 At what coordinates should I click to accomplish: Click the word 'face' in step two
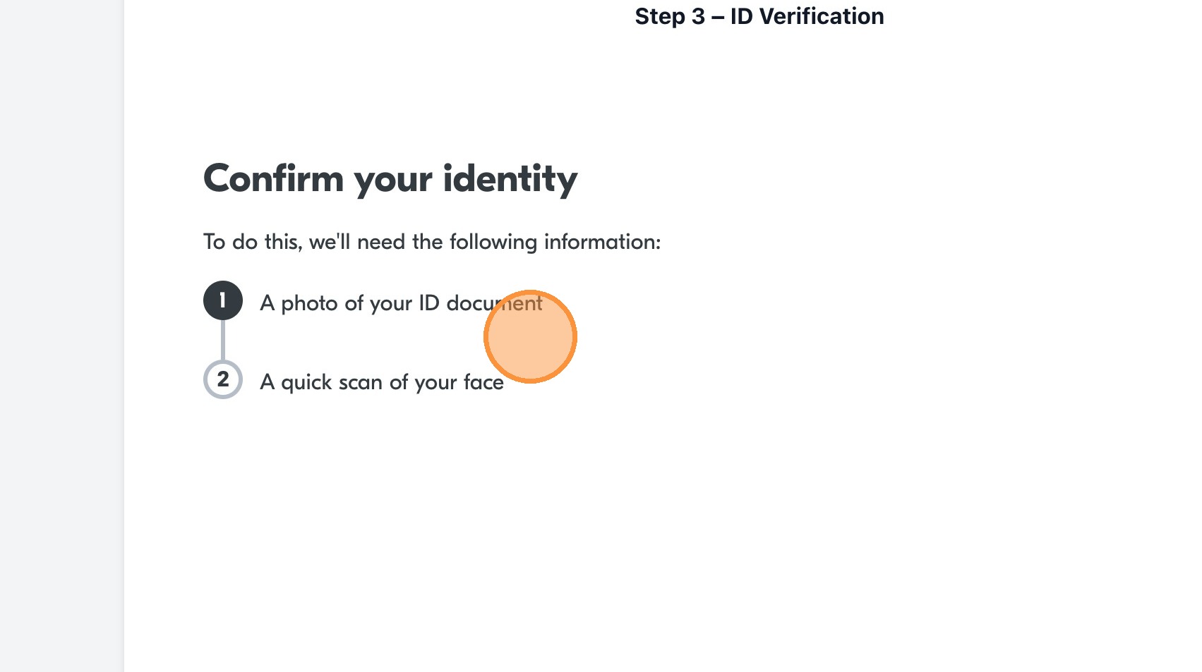tap(483, 382)
